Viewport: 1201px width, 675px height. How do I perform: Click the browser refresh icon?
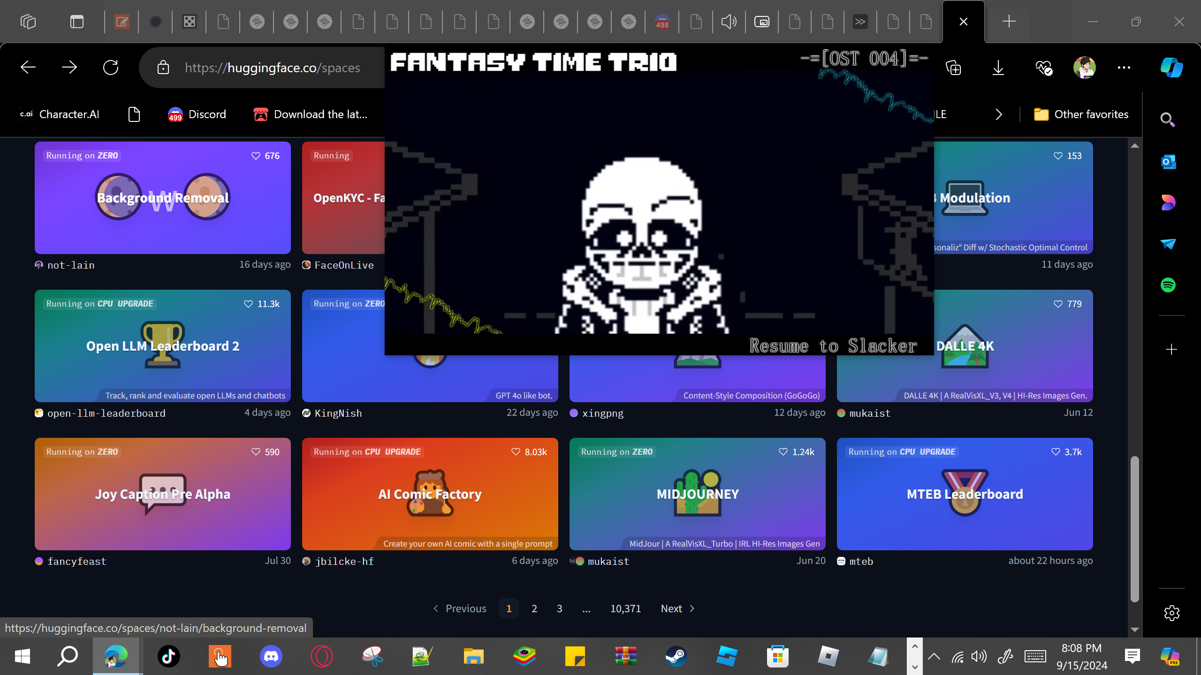tap(111, 67)
